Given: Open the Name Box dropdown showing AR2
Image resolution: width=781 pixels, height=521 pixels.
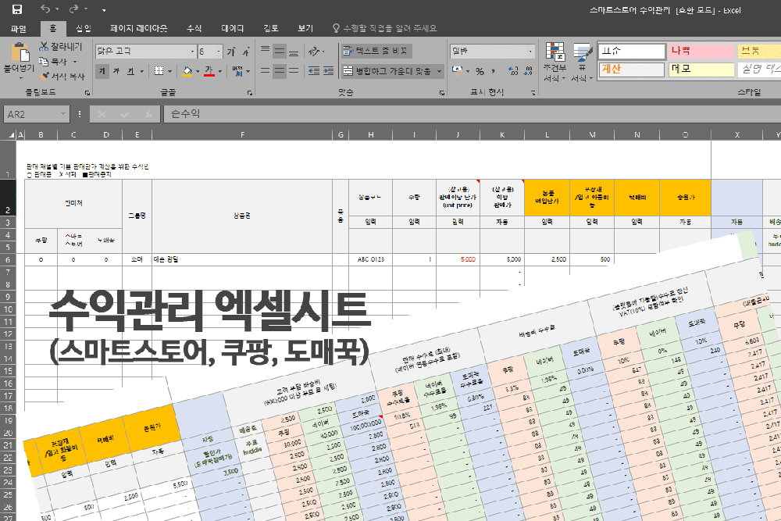Looking at the screenshot, I should tap(63, 114).
